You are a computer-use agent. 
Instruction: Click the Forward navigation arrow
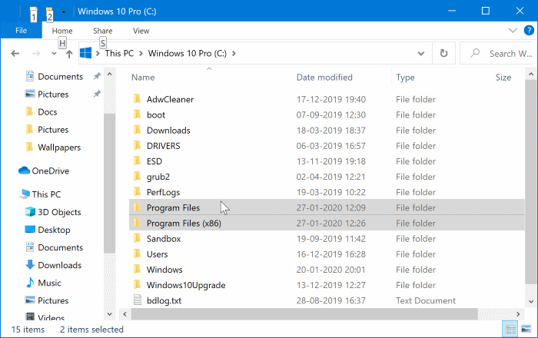(x=36, y=54)
